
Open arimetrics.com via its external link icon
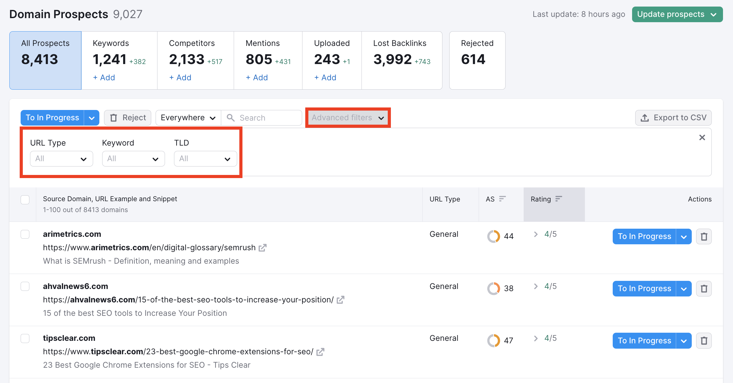263,247
